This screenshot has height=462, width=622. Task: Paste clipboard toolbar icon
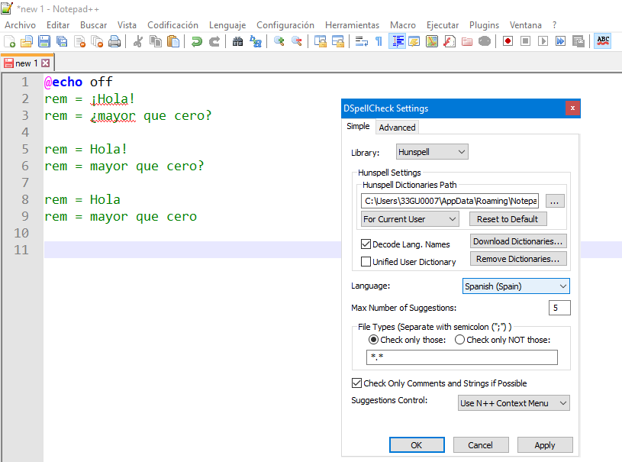coord(173,41)
